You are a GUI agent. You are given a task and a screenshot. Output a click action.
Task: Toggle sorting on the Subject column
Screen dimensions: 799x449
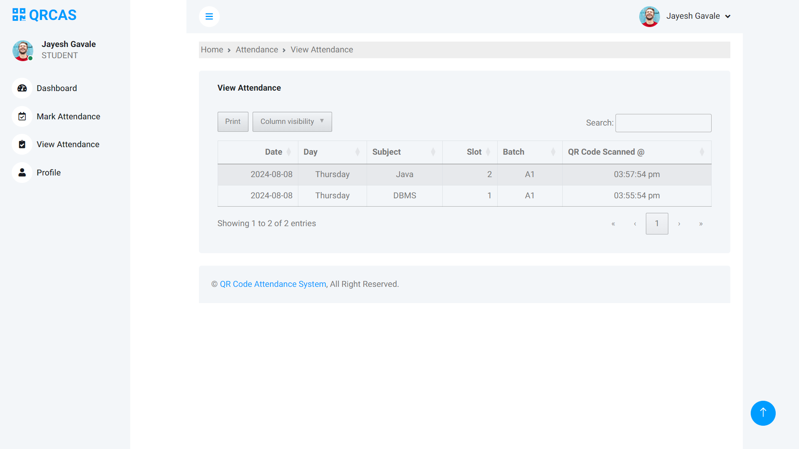click(386, 152)
